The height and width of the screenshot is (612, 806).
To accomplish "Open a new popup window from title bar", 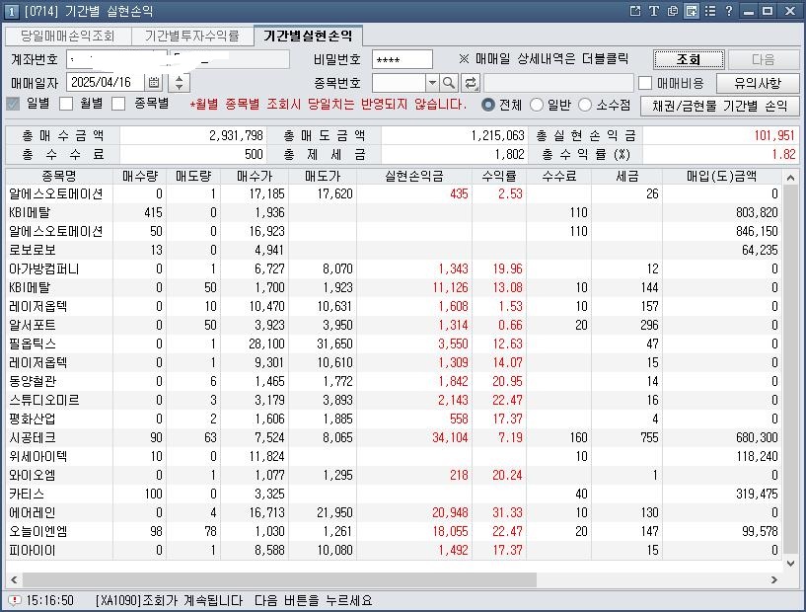I will [x=636, y=12].
